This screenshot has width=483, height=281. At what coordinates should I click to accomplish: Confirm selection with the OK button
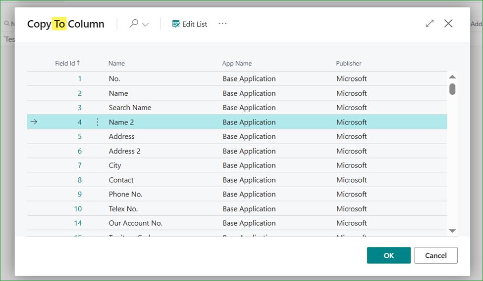click(389, 255)
